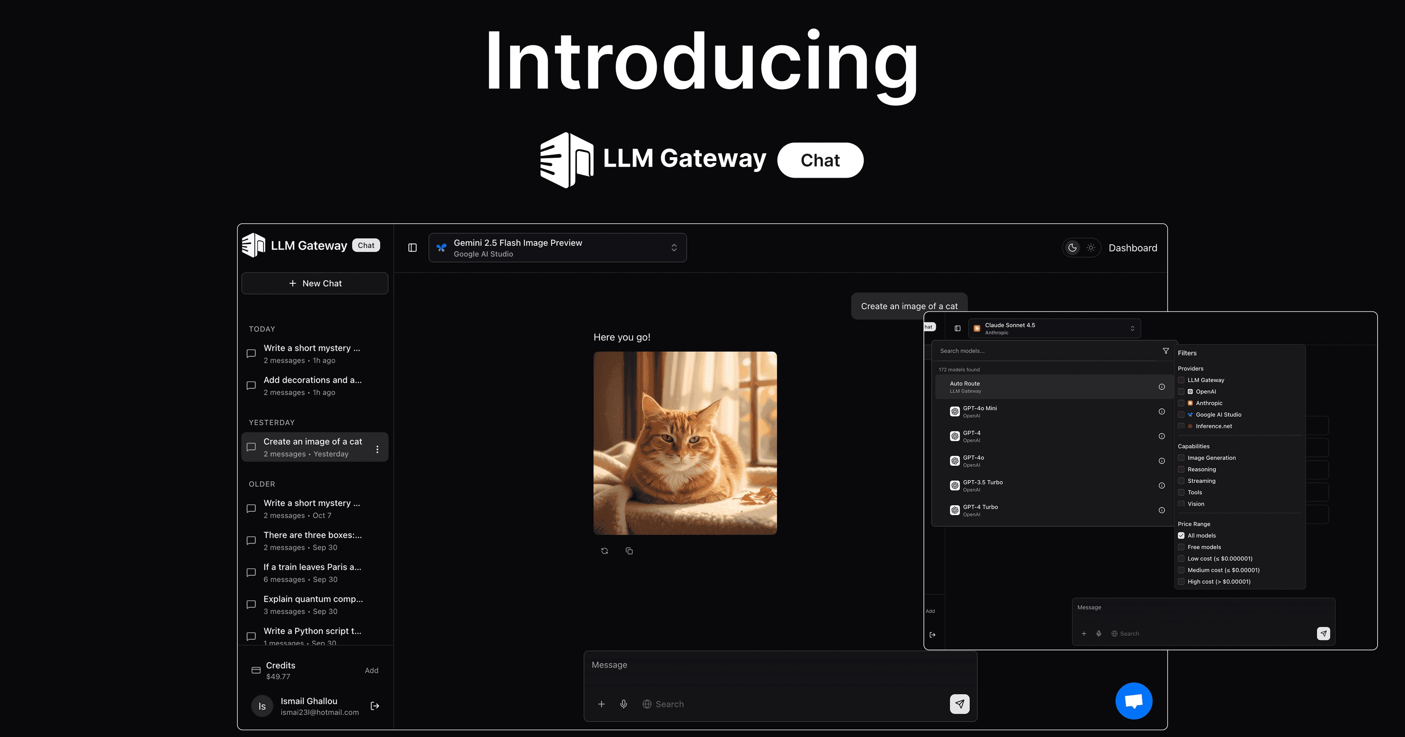Send the message with the send icon
The height and width of the screenshot is (737, 1405).
point(959,704)
